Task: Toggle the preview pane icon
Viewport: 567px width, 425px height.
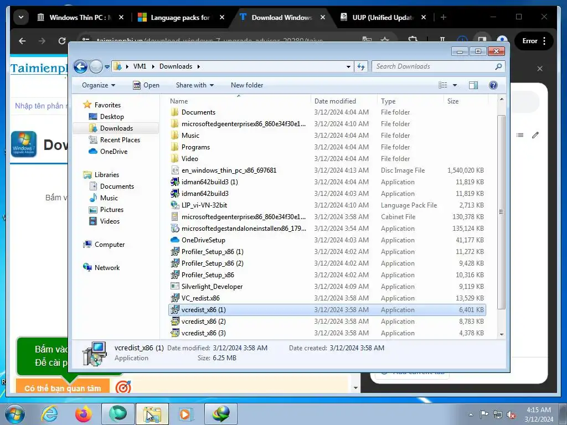Action: [x=473, y=85]
